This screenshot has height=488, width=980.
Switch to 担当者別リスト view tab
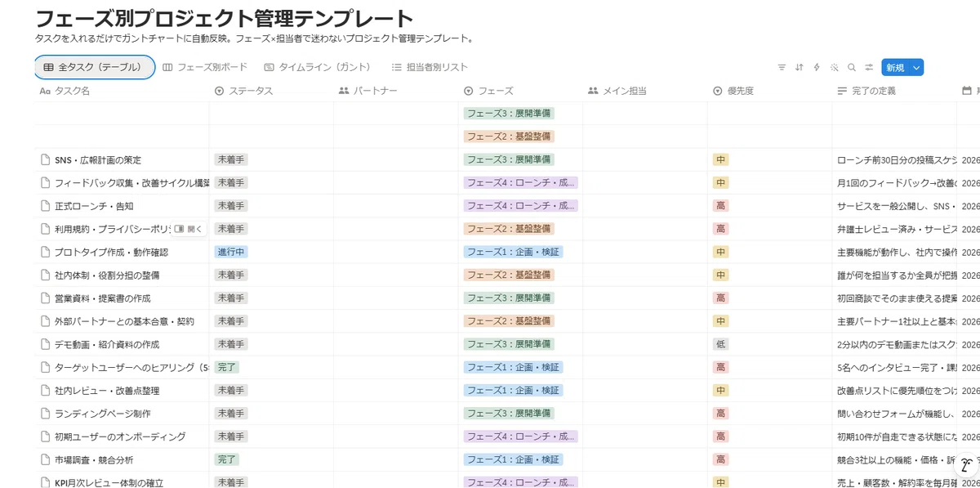tap(430, 67)
